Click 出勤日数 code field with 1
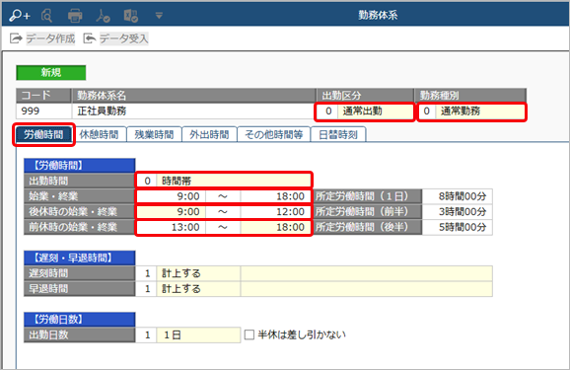 (146, 335)
